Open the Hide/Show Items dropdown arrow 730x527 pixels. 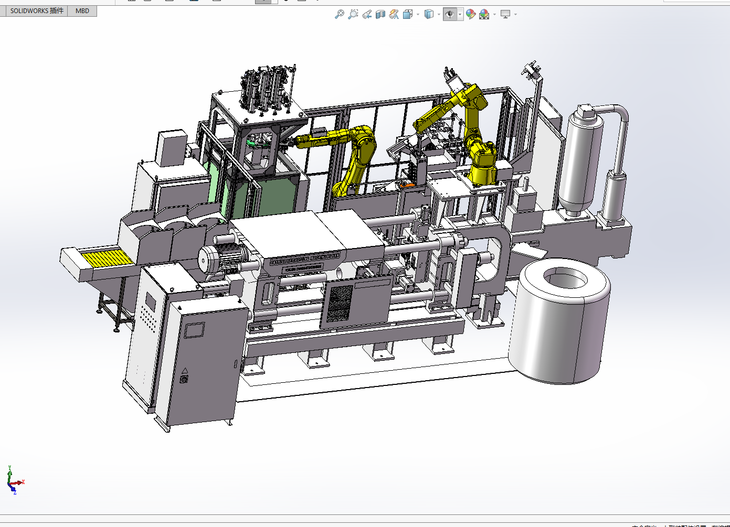(460, 14)
